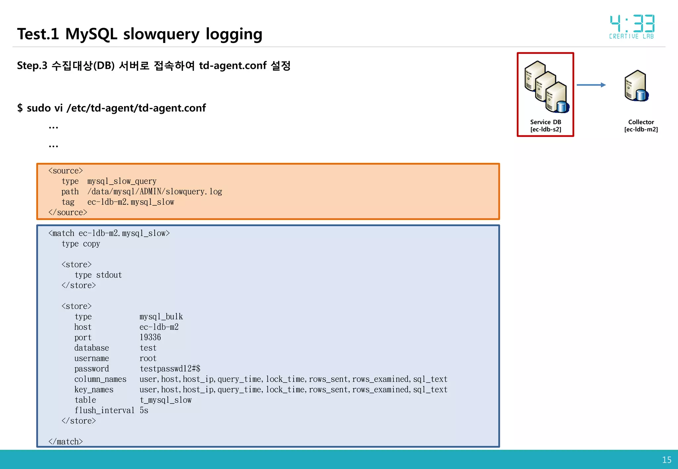Click the password testpasswd12#$ value
This screenshot has height=469, width=678.
(x=170, y=368)
